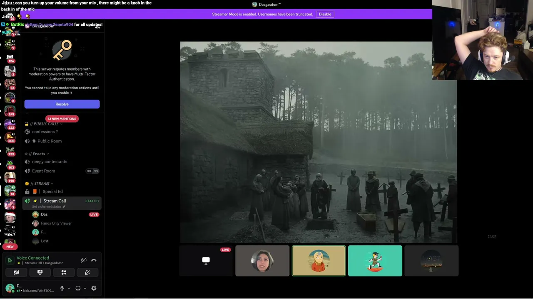The width and height of the screenshot is (533, 299).
Task: Click user Das in Stream Call
Action: coord(62,215)
